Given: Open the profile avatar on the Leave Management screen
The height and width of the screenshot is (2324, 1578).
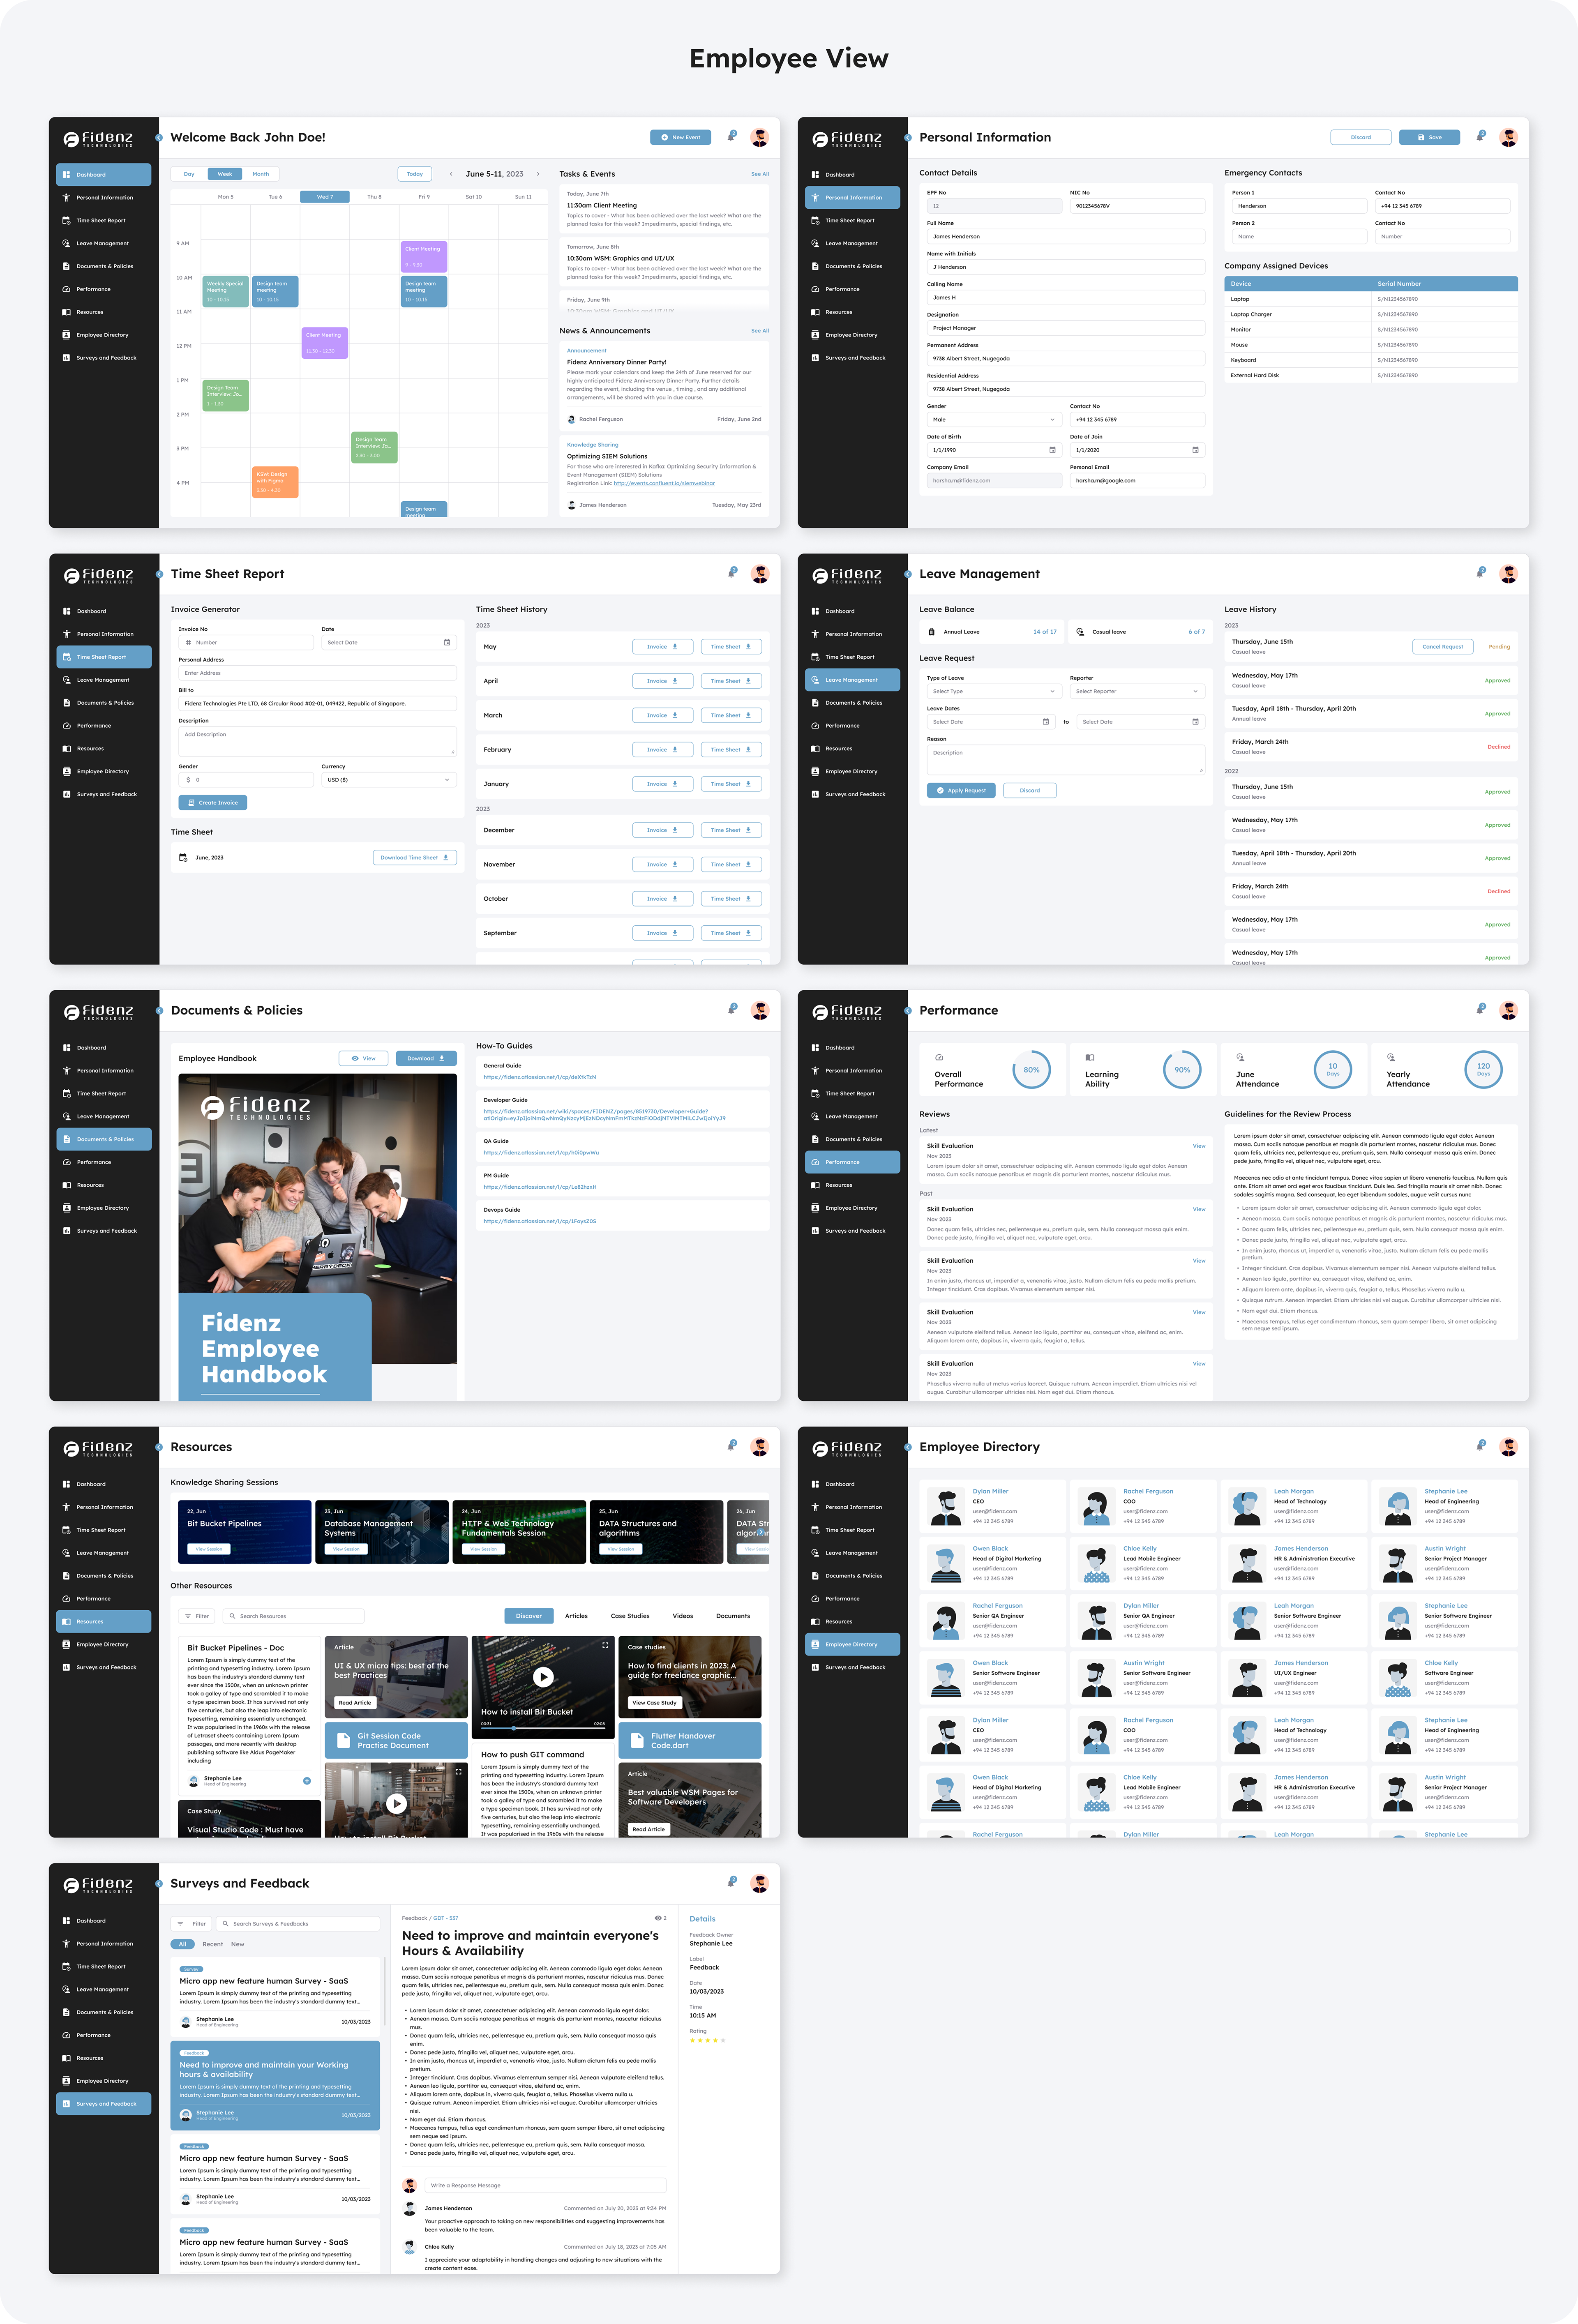Looking at the screenshot, I should [1508, 573].
